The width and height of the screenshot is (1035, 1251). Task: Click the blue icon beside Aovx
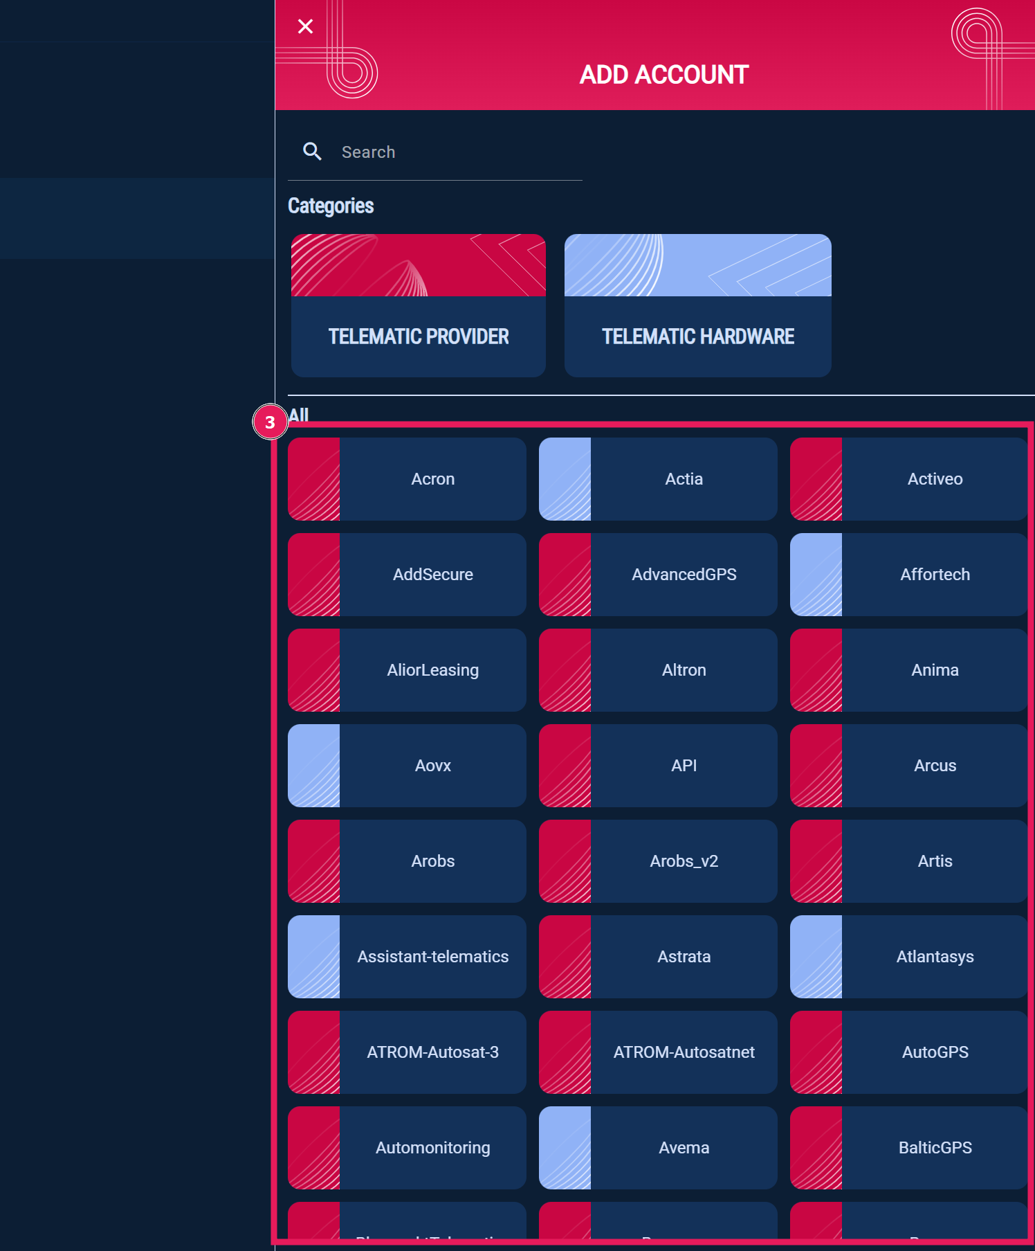(313, 766)
